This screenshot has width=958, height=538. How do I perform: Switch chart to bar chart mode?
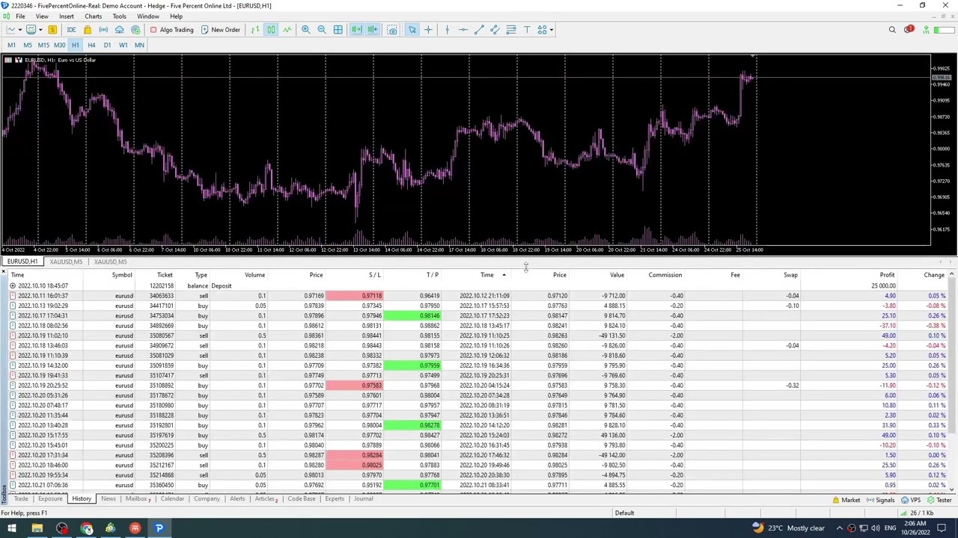pos(255,30)
